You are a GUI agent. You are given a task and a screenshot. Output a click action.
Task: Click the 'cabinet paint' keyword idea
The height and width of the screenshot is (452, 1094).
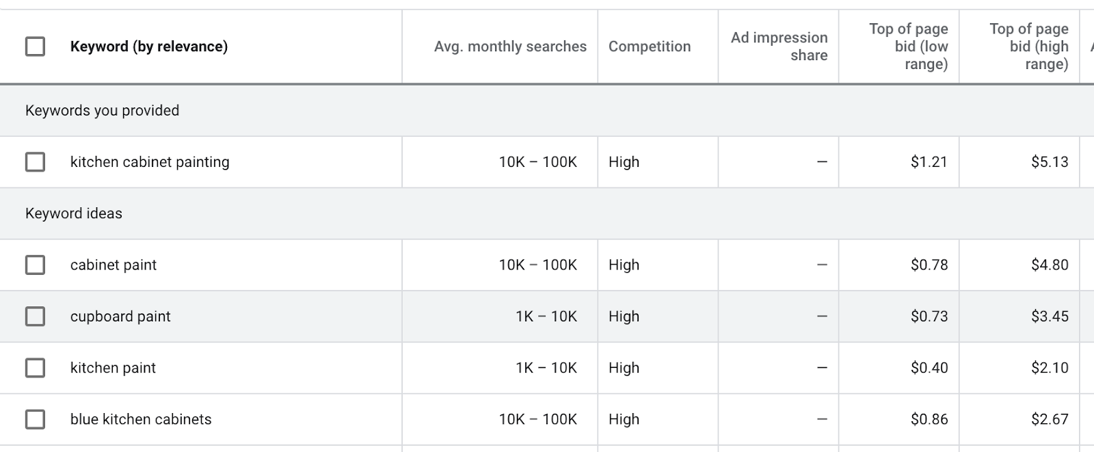pos(114,265)
